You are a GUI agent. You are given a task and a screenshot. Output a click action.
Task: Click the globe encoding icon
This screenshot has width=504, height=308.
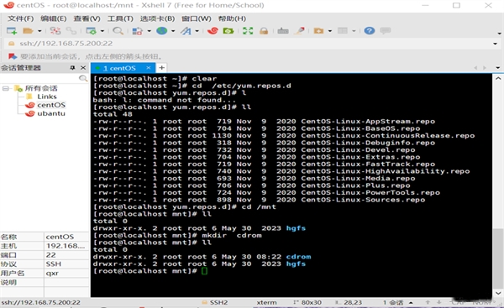[161, 31]
